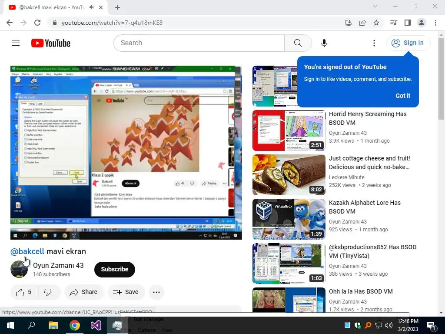Image resolution: width=445 pixels, height=334 pixels.
Task: Share this page icon in address bar
Action: 362,23
